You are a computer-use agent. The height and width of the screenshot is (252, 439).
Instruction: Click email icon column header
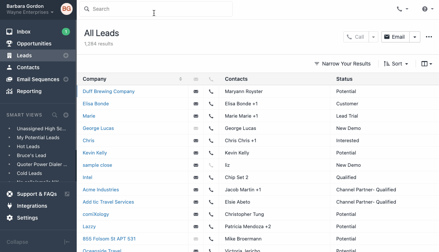pyautogui.click(x=196, y=79)
